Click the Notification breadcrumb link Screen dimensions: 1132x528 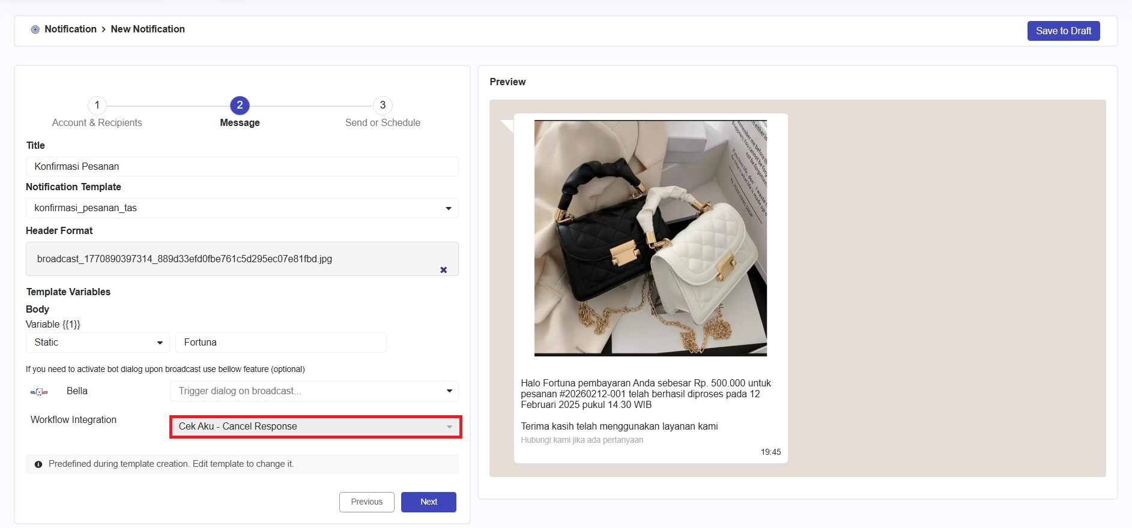70,29
